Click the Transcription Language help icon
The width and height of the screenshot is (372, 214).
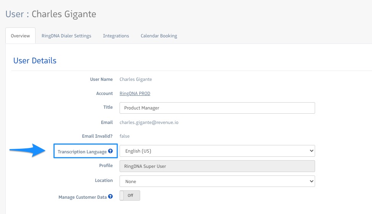click(x=110, y=151)
